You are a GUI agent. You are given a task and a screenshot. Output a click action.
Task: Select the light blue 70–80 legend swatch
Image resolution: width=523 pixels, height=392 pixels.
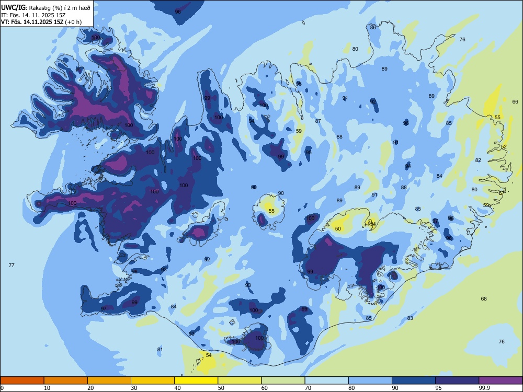(326, 381)
